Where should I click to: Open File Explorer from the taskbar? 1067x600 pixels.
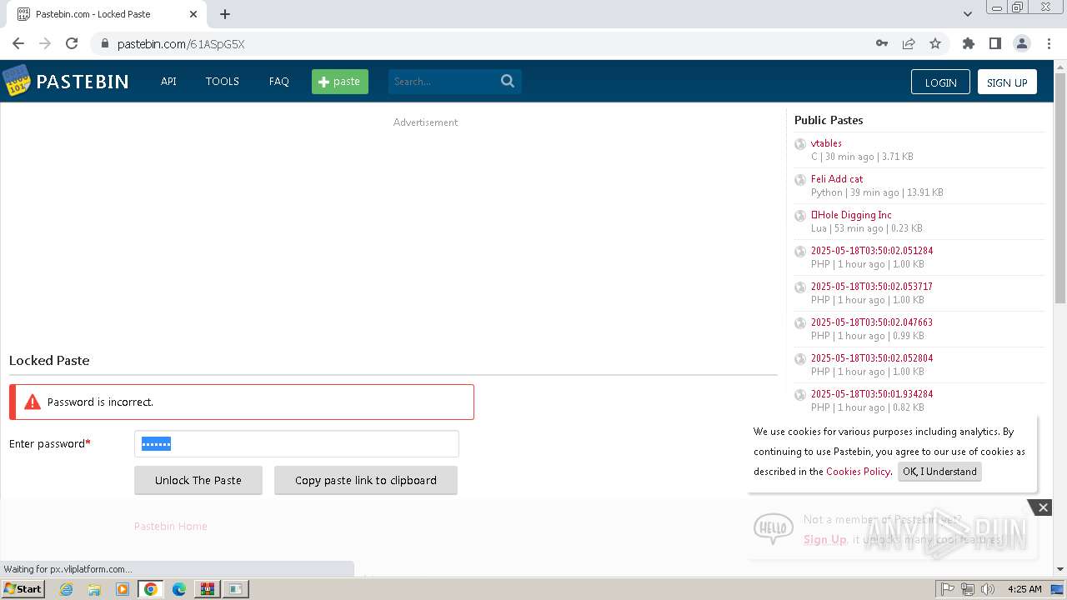point(94,589)
